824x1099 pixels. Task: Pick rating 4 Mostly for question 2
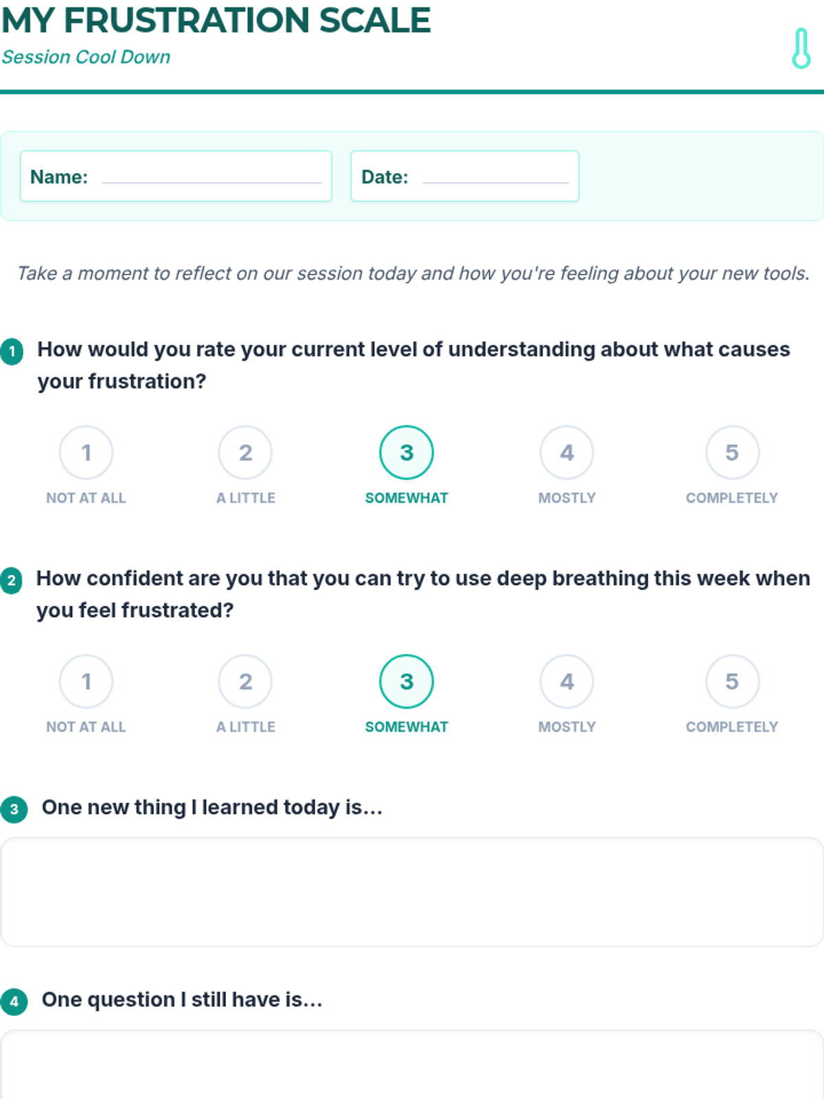coord(566,681)
